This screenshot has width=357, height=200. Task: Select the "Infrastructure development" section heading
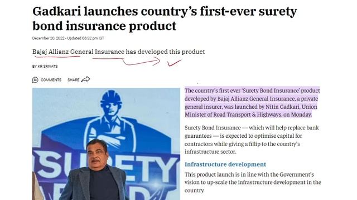pyautogui.click(x=225, y=164)
